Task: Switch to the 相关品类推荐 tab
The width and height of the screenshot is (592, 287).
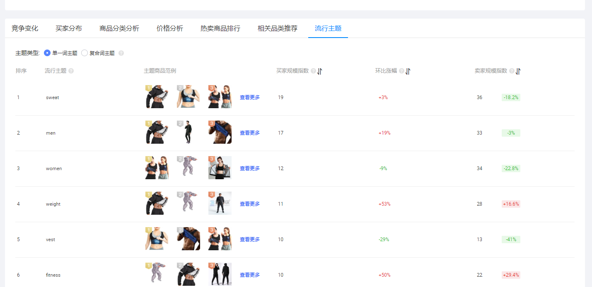Action: tap(277, 28)
